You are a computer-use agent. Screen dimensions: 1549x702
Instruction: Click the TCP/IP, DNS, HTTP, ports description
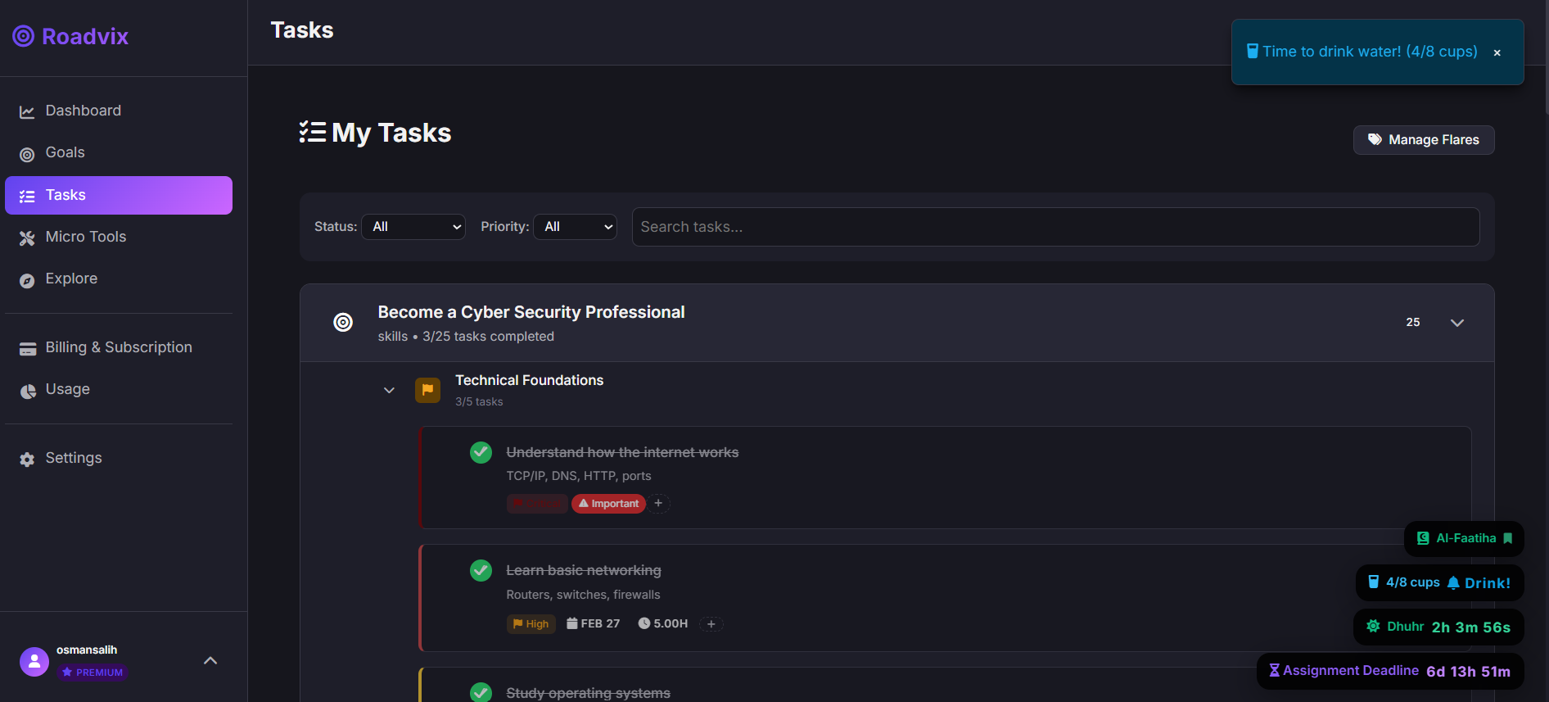[579, 476]
